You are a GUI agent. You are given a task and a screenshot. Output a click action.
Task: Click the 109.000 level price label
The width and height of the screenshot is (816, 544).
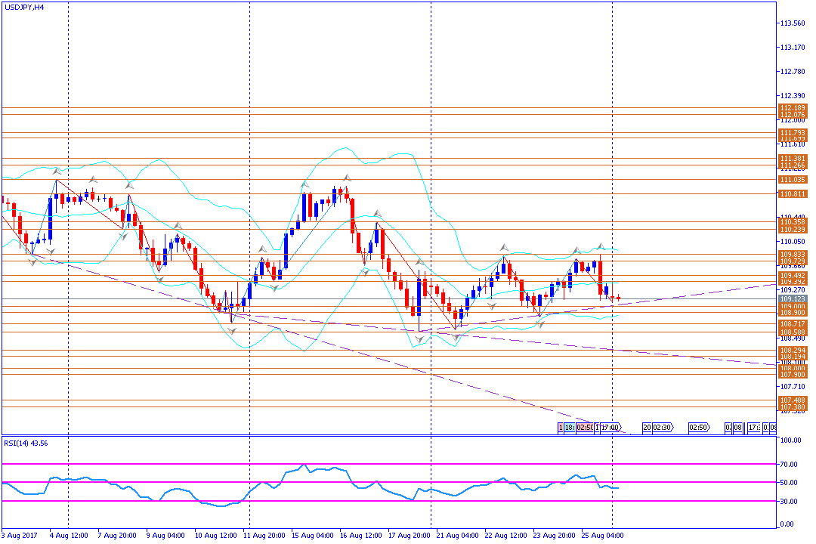793,307
